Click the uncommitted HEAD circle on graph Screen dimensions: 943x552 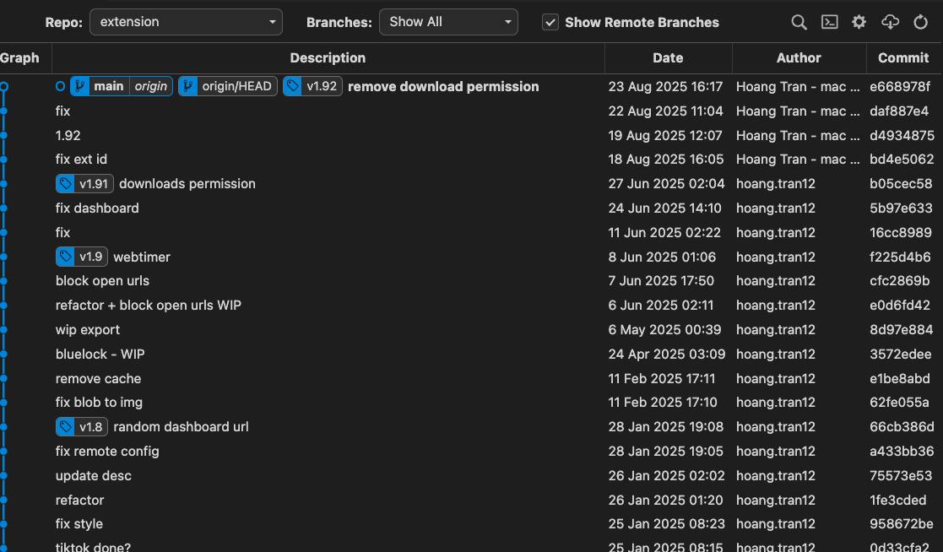click(x=4, y=87)
